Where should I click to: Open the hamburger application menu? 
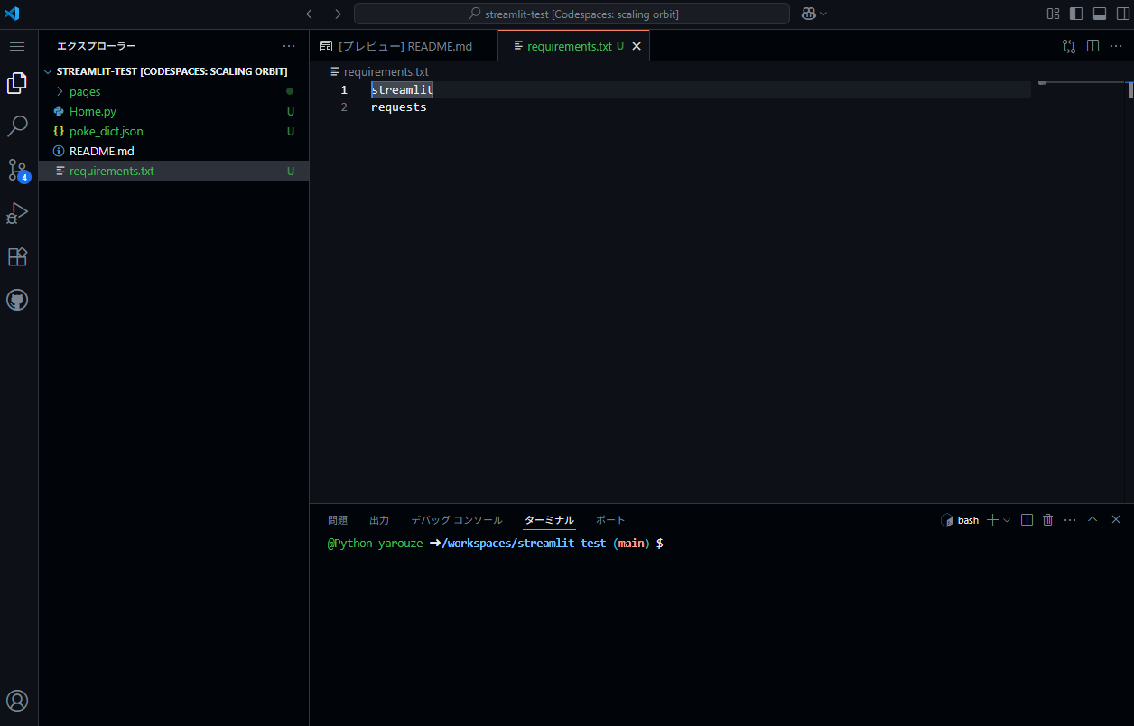17,46
